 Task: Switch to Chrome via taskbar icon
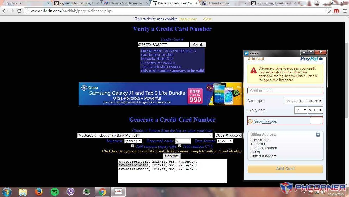click(x=102, y=192)
